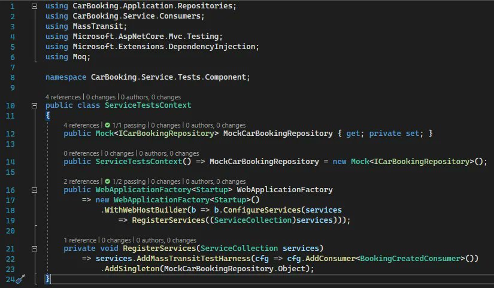Click 'CarBooking.Application.Repositories' on line 1

click(x=153, y=6)
